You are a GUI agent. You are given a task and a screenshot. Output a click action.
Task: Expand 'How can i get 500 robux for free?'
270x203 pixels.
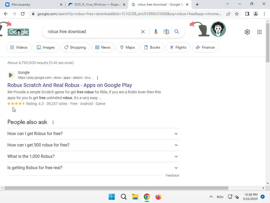93,145
